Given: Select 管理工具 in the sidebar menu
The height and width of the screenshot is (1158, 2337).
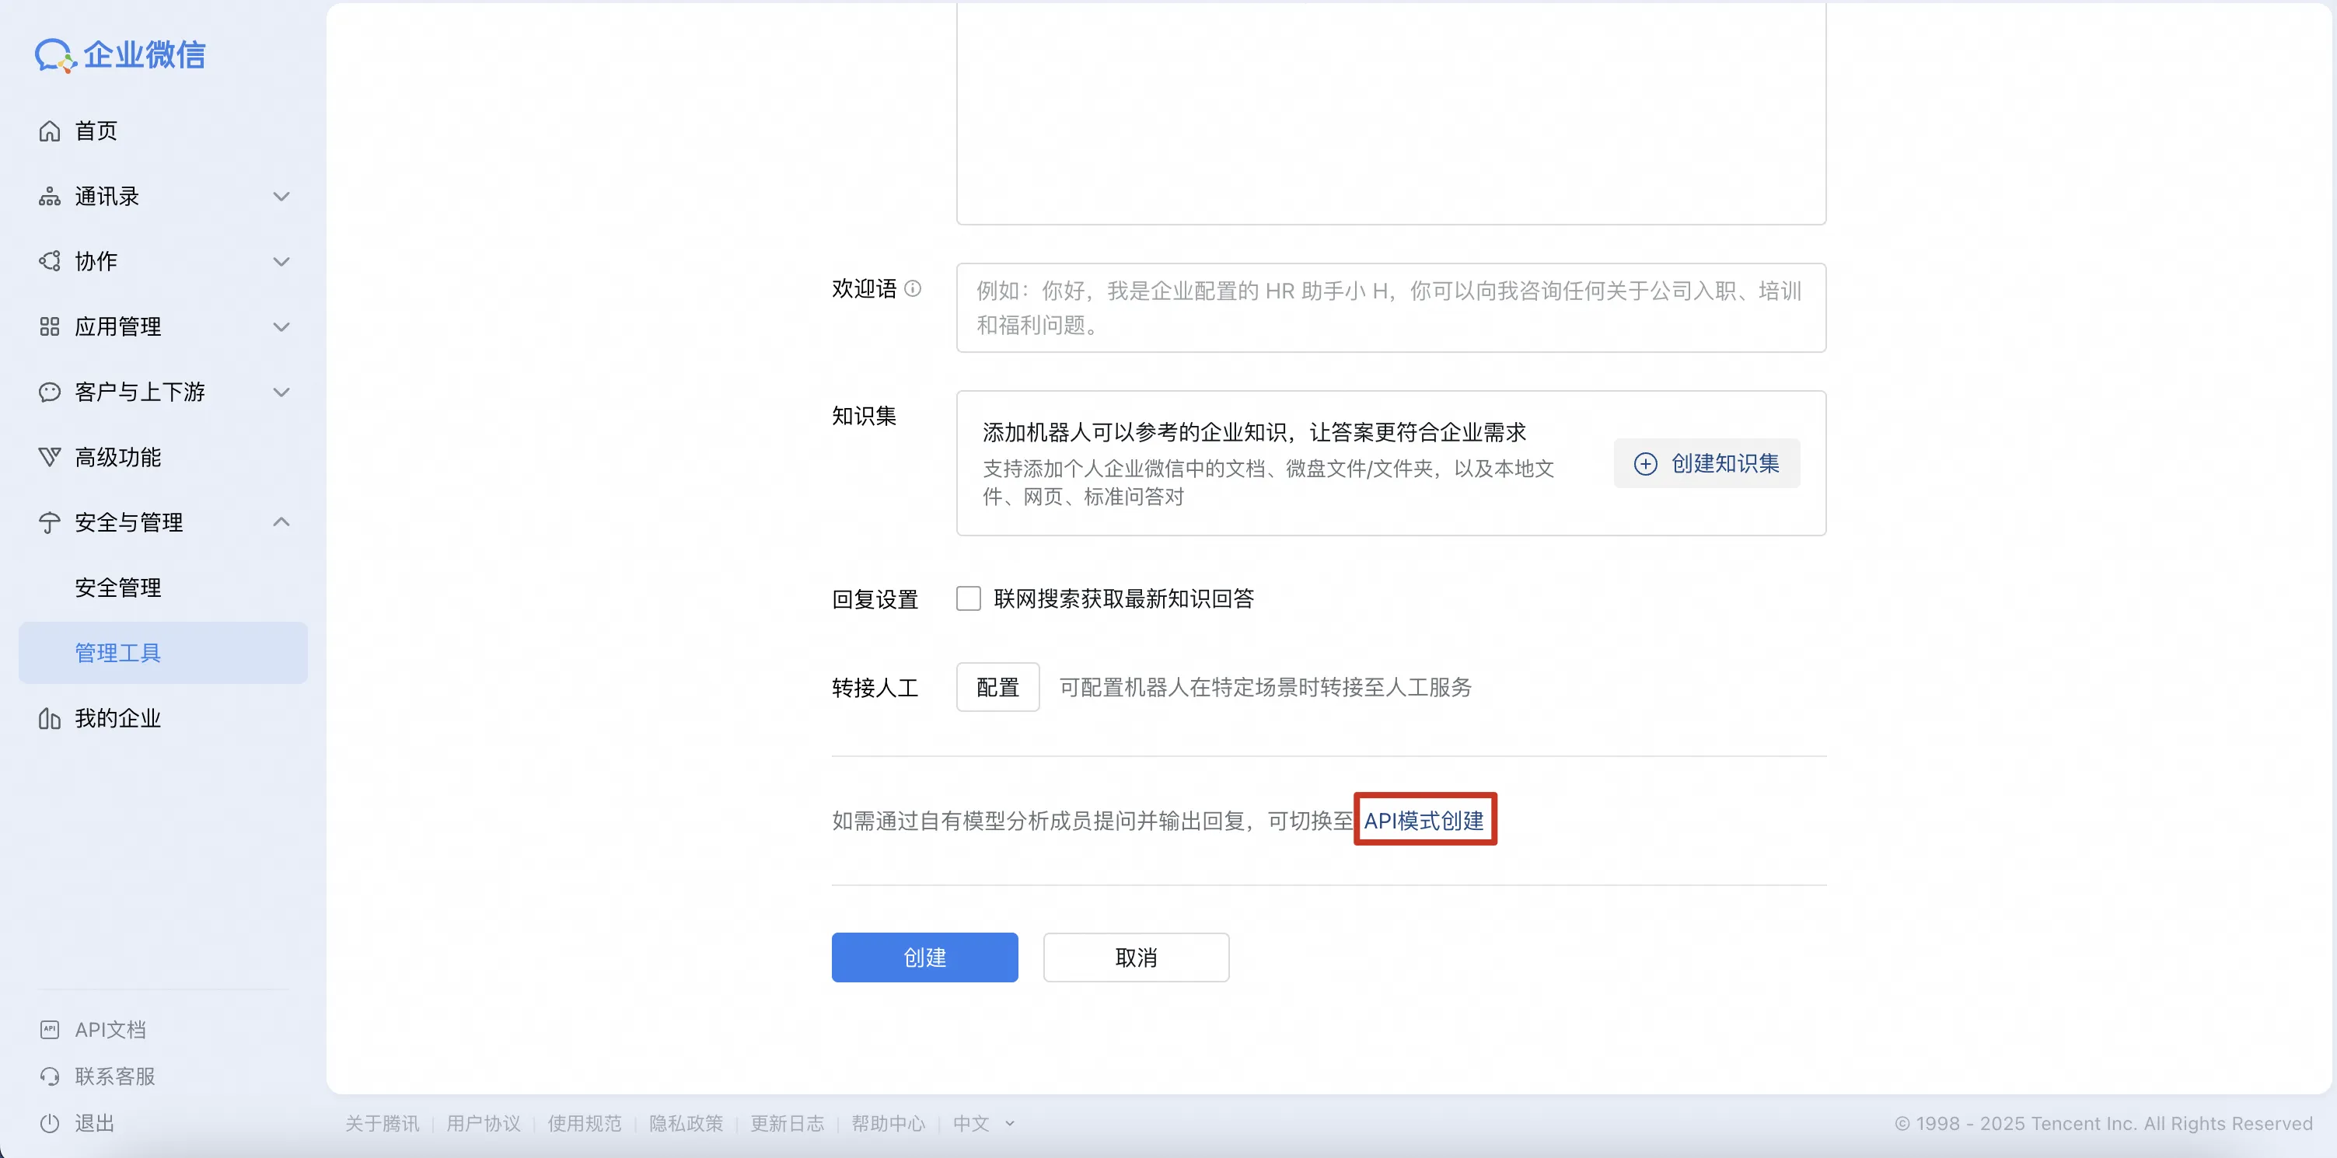Looking at the screenshot, I should (x=117, y=652).
